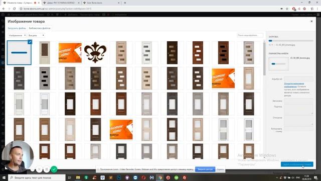The image size is (321, 181).
Task: Show hidden system tray icons
Action: click(x=277, y=177)
